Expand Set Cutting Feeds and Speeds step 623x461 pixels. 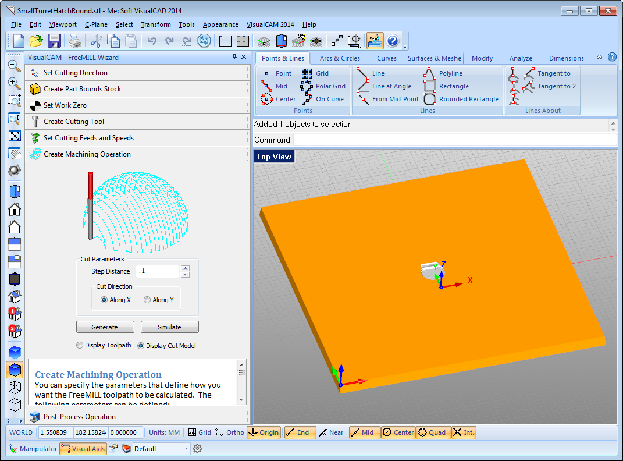[x=137, y=138]
